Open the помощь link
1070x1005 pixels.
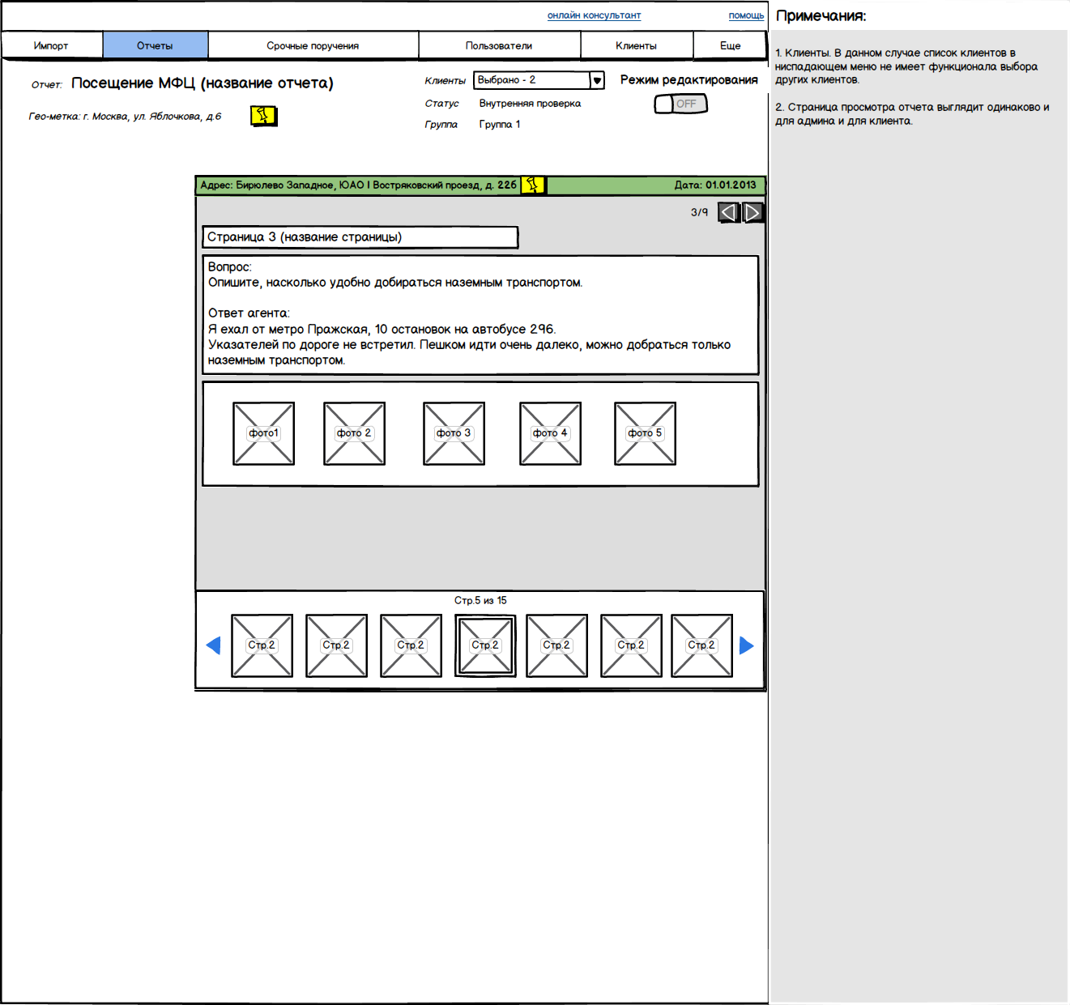[x=746, y=15]
